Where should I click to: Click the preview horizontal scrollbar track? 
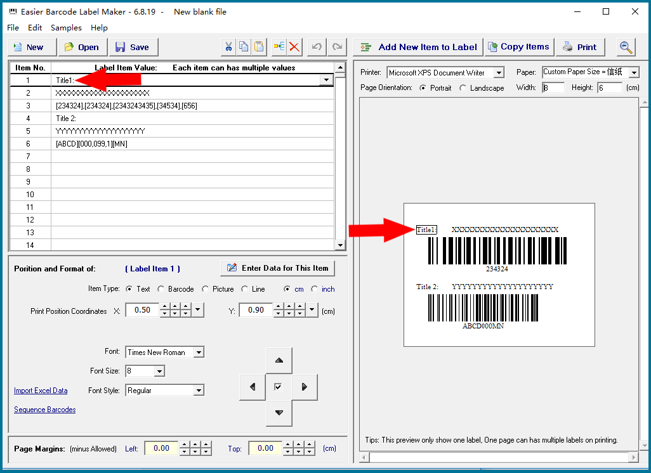point(499,457)
